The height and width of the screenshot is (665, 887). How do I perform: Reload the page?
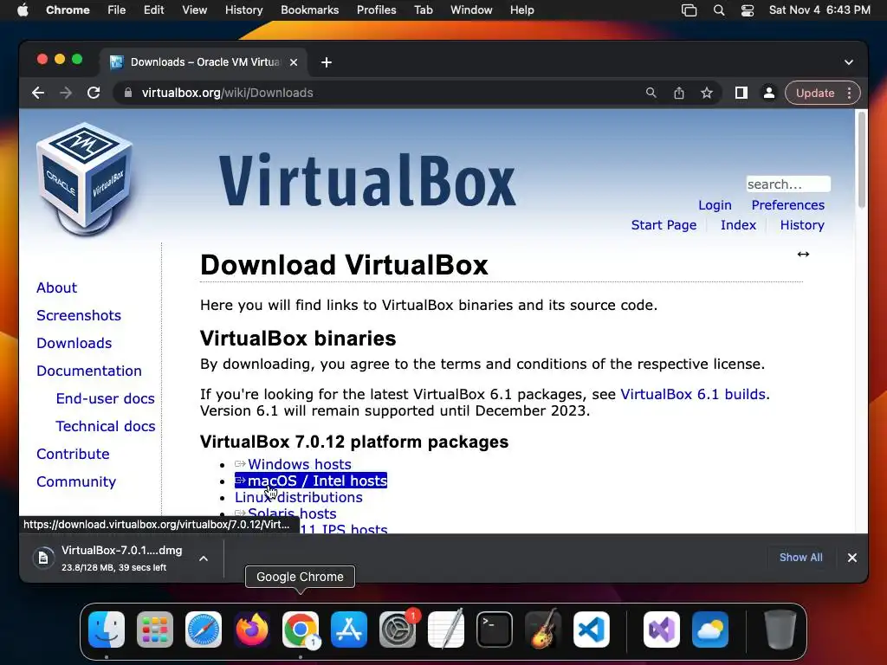pos(94,93)
